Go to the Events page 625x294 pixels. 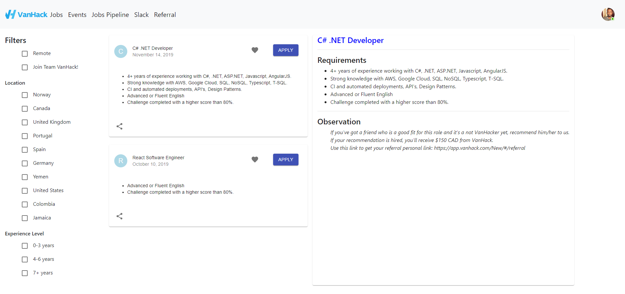pos(77,15)
